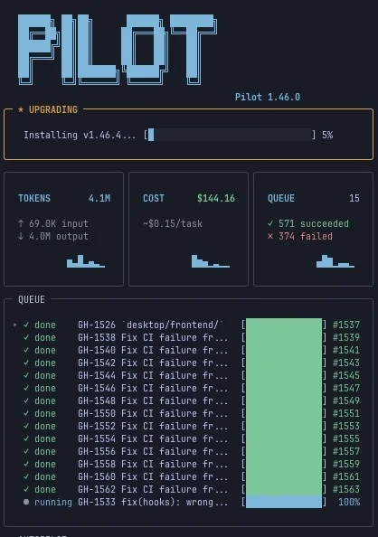Click the QUEUE stats card heading
378x537 pixels.
281,198
